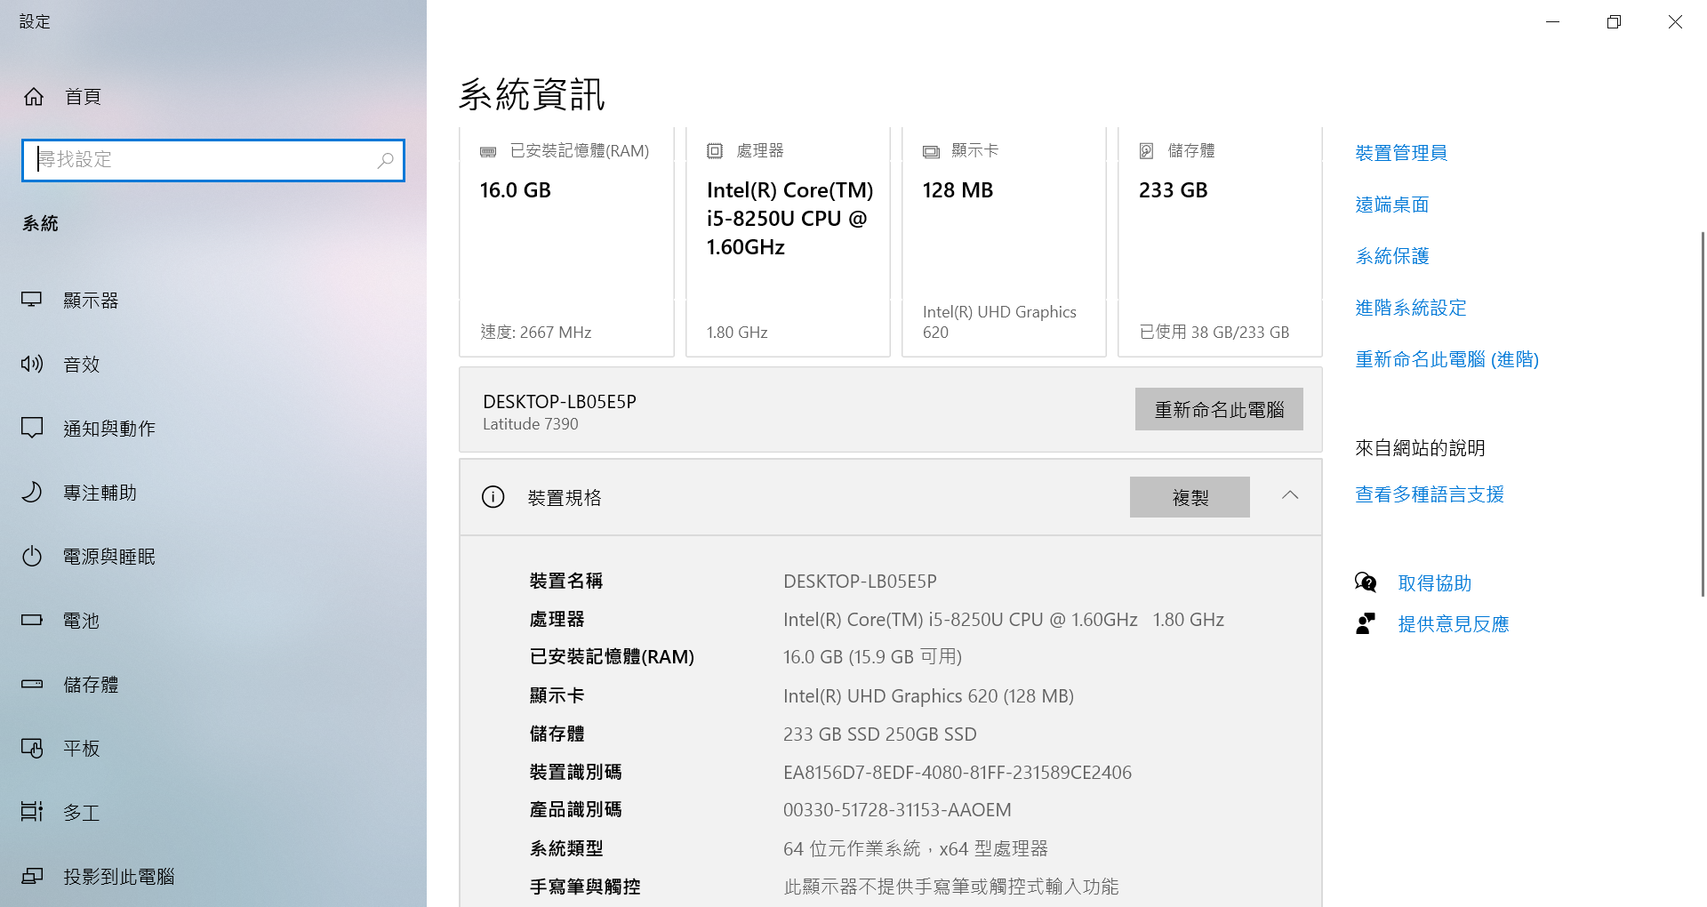
Task: Open the 遠端桌面 link
Action: point(1392,205)
